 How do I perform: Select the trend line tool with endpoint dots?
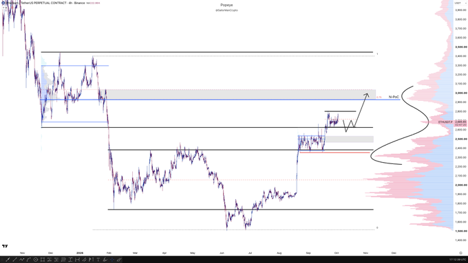tap(8, 260)
